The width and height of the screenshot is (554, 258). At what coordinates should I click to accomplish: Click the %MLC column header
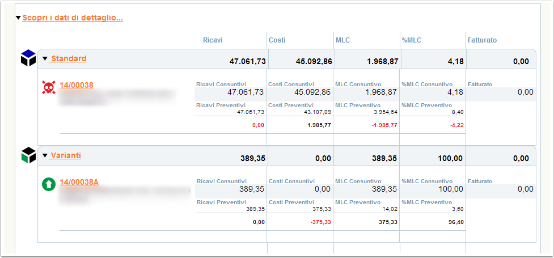click(x=412, y=40)
